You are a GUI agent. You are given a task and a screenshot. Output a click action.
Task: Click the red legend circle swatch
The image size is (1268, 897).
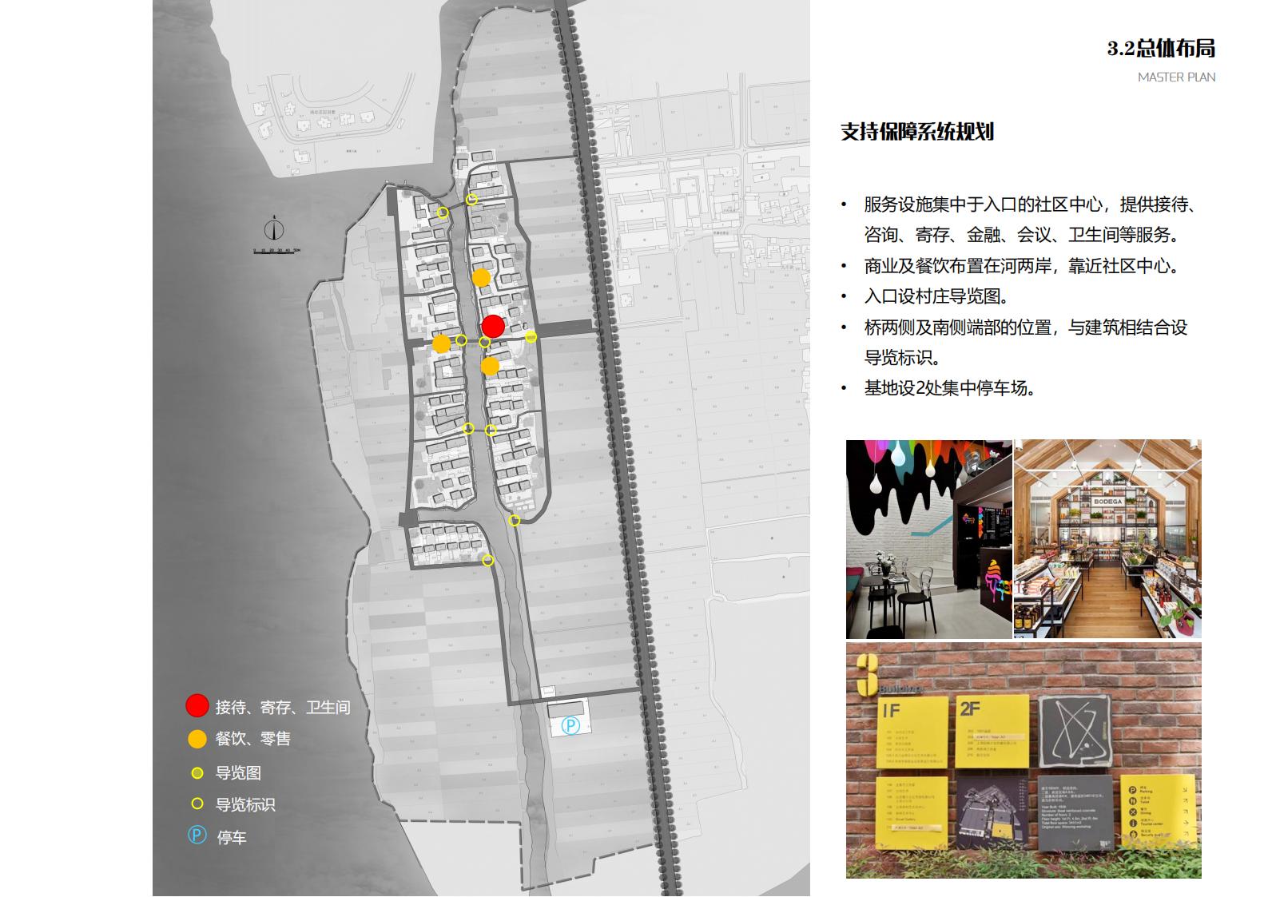point(197,705)
